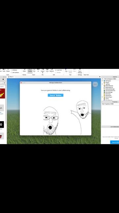
Task: Select ServerScriptService in the Explorer tree
Action: (110, 91)
